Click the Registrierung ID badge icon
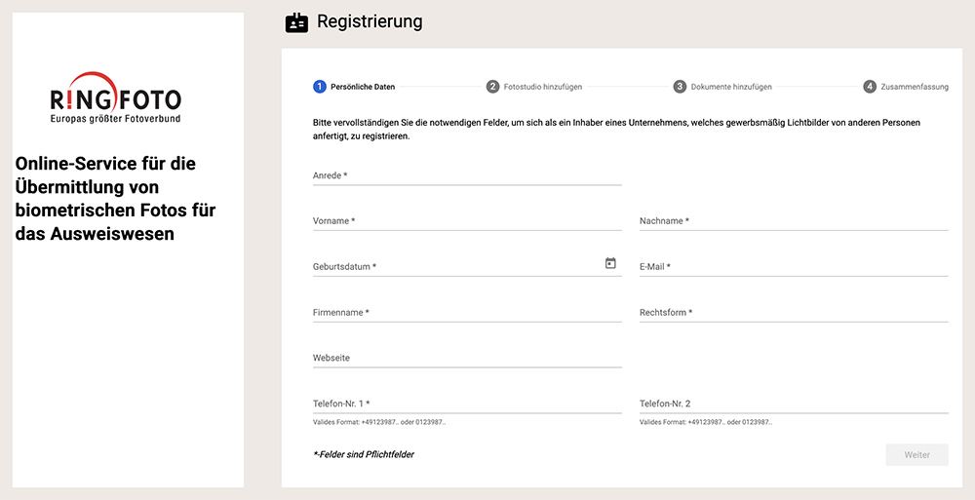 [296, 22]
